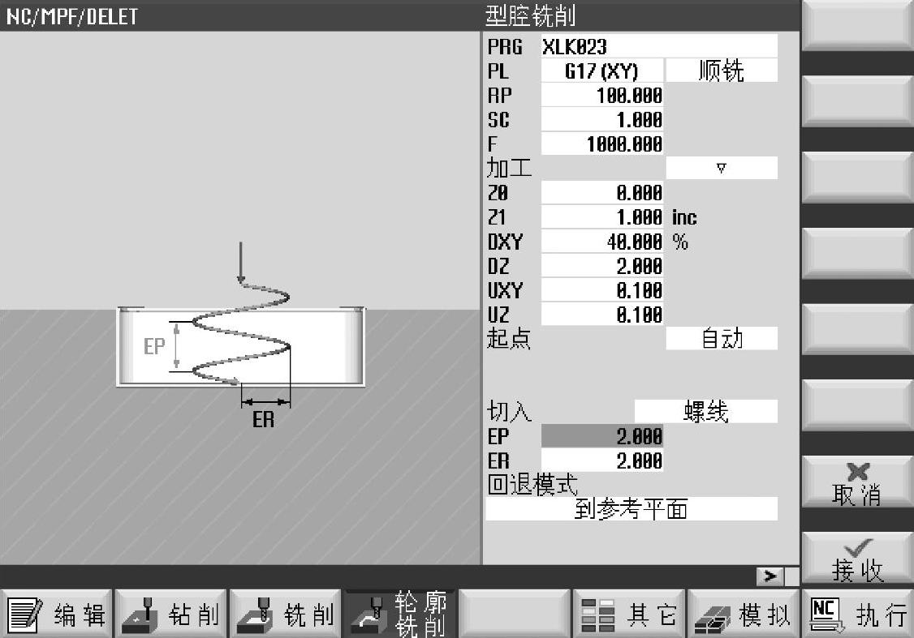Accept parameters with 接收 checkmark softkey
914x638 pixels.
click(857, 559)
